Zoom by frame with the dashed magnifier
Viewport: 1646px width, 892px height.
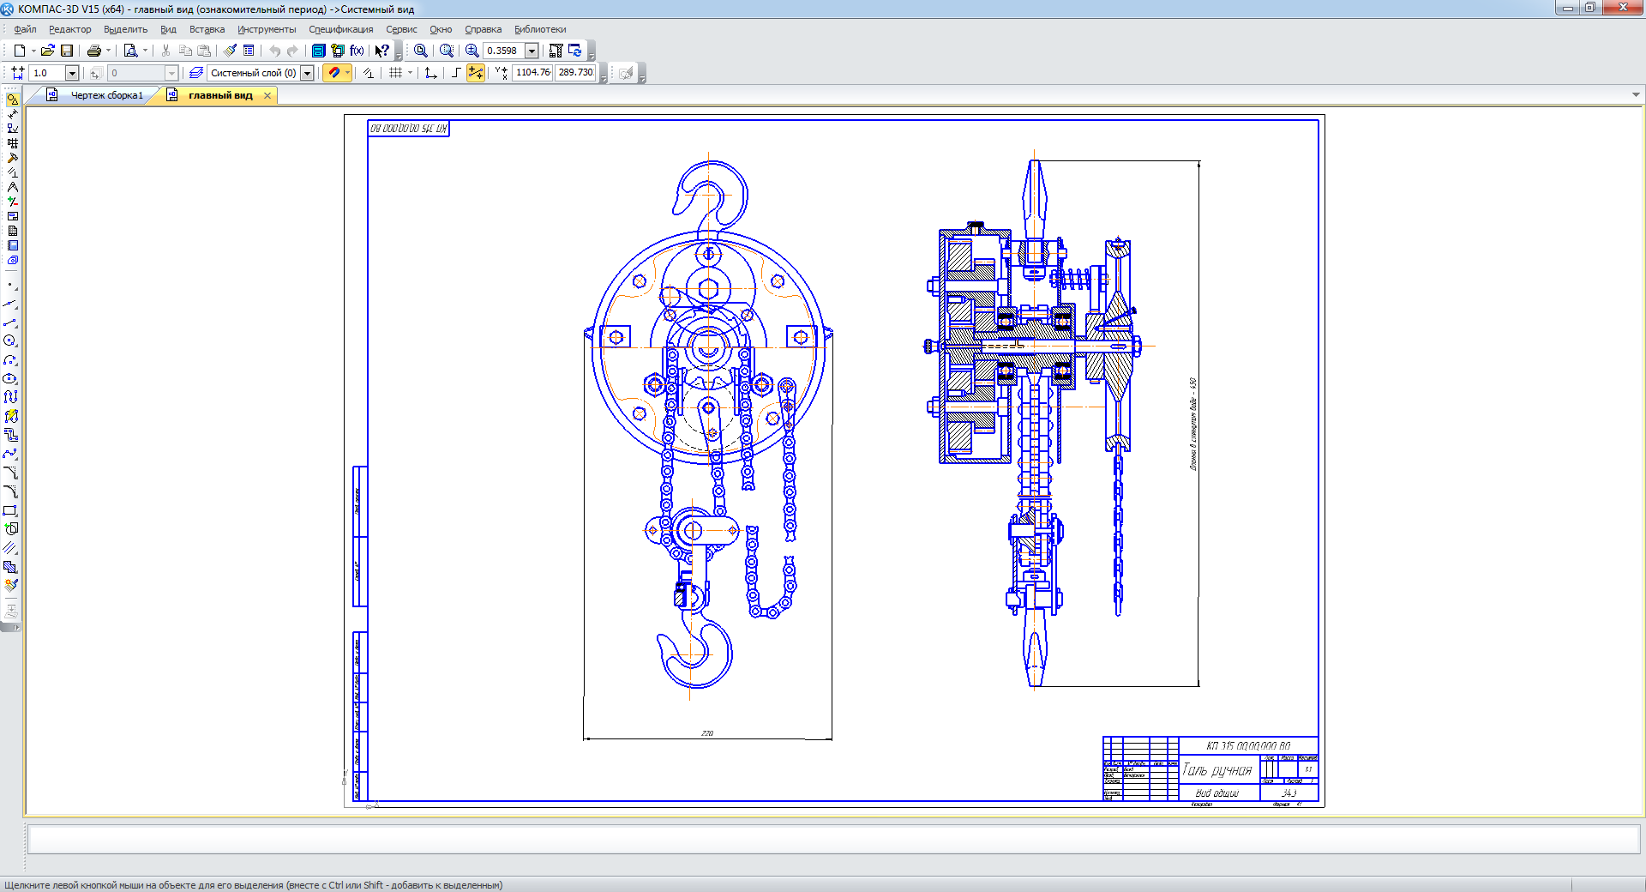447,51
